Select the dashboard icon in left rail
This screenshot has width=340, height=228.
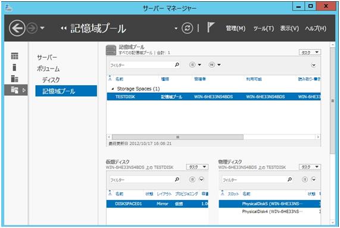tap(14, 56)
